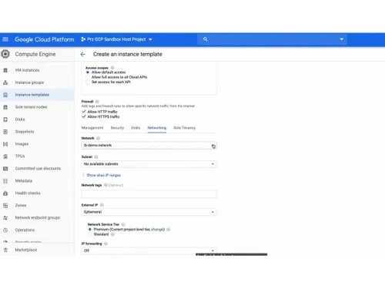Click the Marketplace cart icon
385x289 pixels.
tap(5, 250)
